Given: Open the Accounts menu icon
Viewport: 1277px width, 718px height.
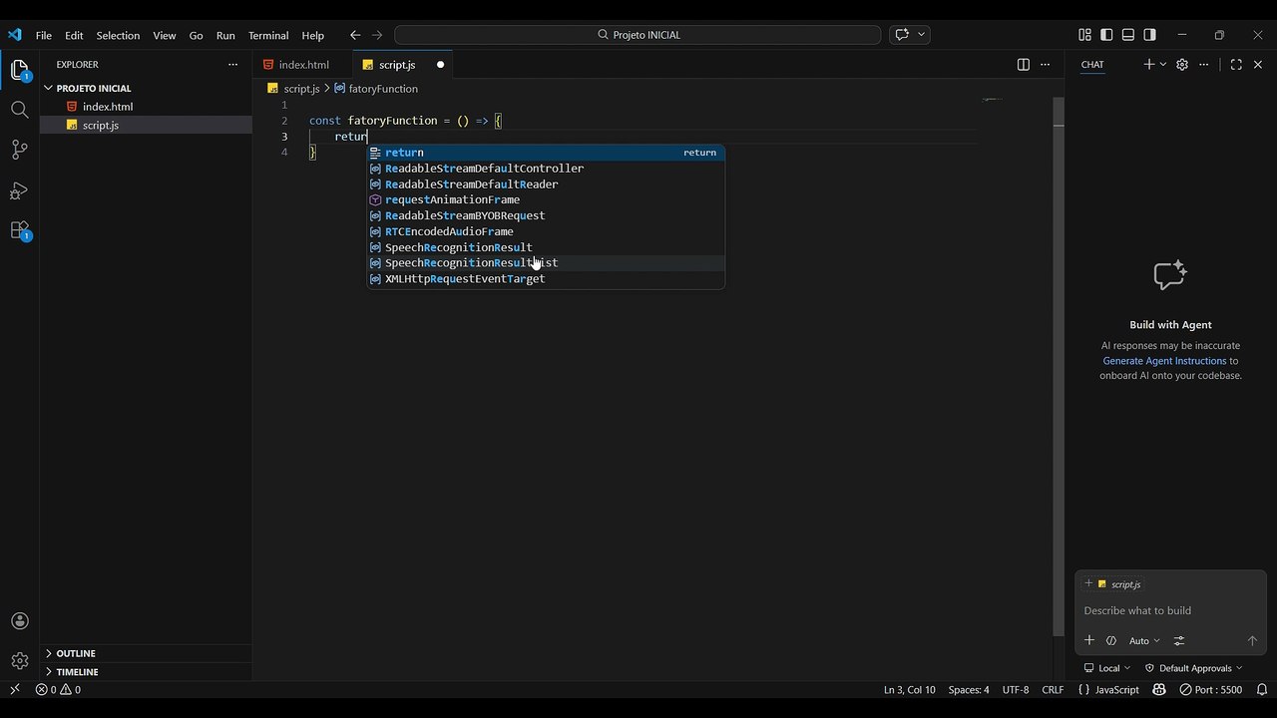Looking at the screenshot, I should click(19, 621).
